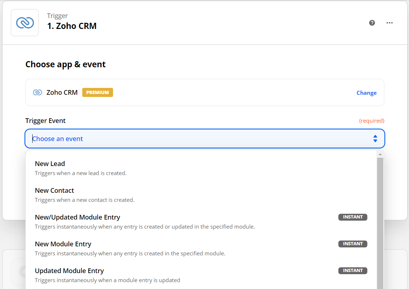Click the Change link for the app
Image resolution: width=409 pixels, height=289 pixels.
tap(366, 93)
